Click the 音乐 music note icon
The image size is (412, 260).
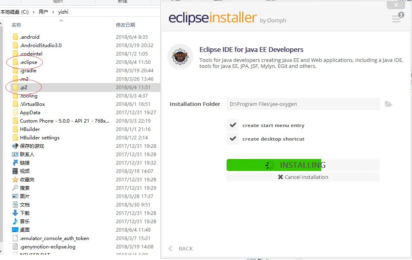(15, 221)
